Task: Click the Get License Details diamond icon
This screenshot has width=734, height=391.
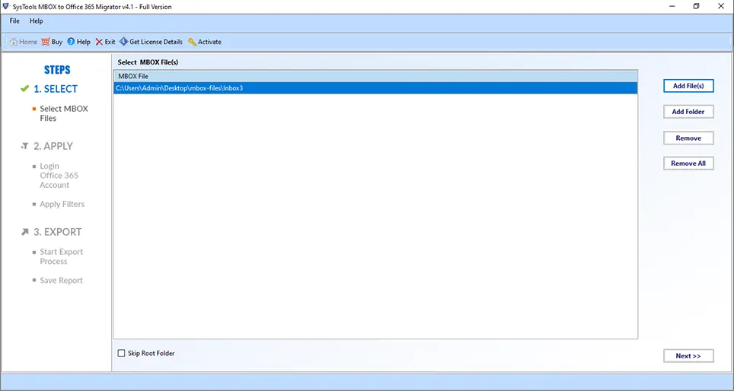Action: tap(123, 42)
